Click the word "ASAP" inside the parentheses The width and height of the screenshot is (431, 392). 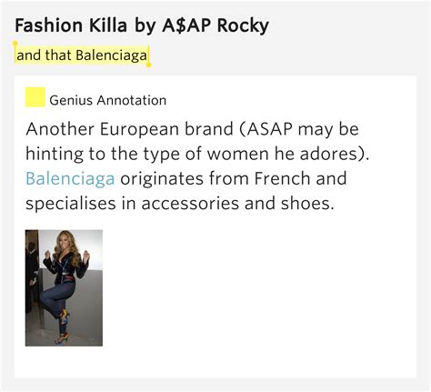[268, 129]
